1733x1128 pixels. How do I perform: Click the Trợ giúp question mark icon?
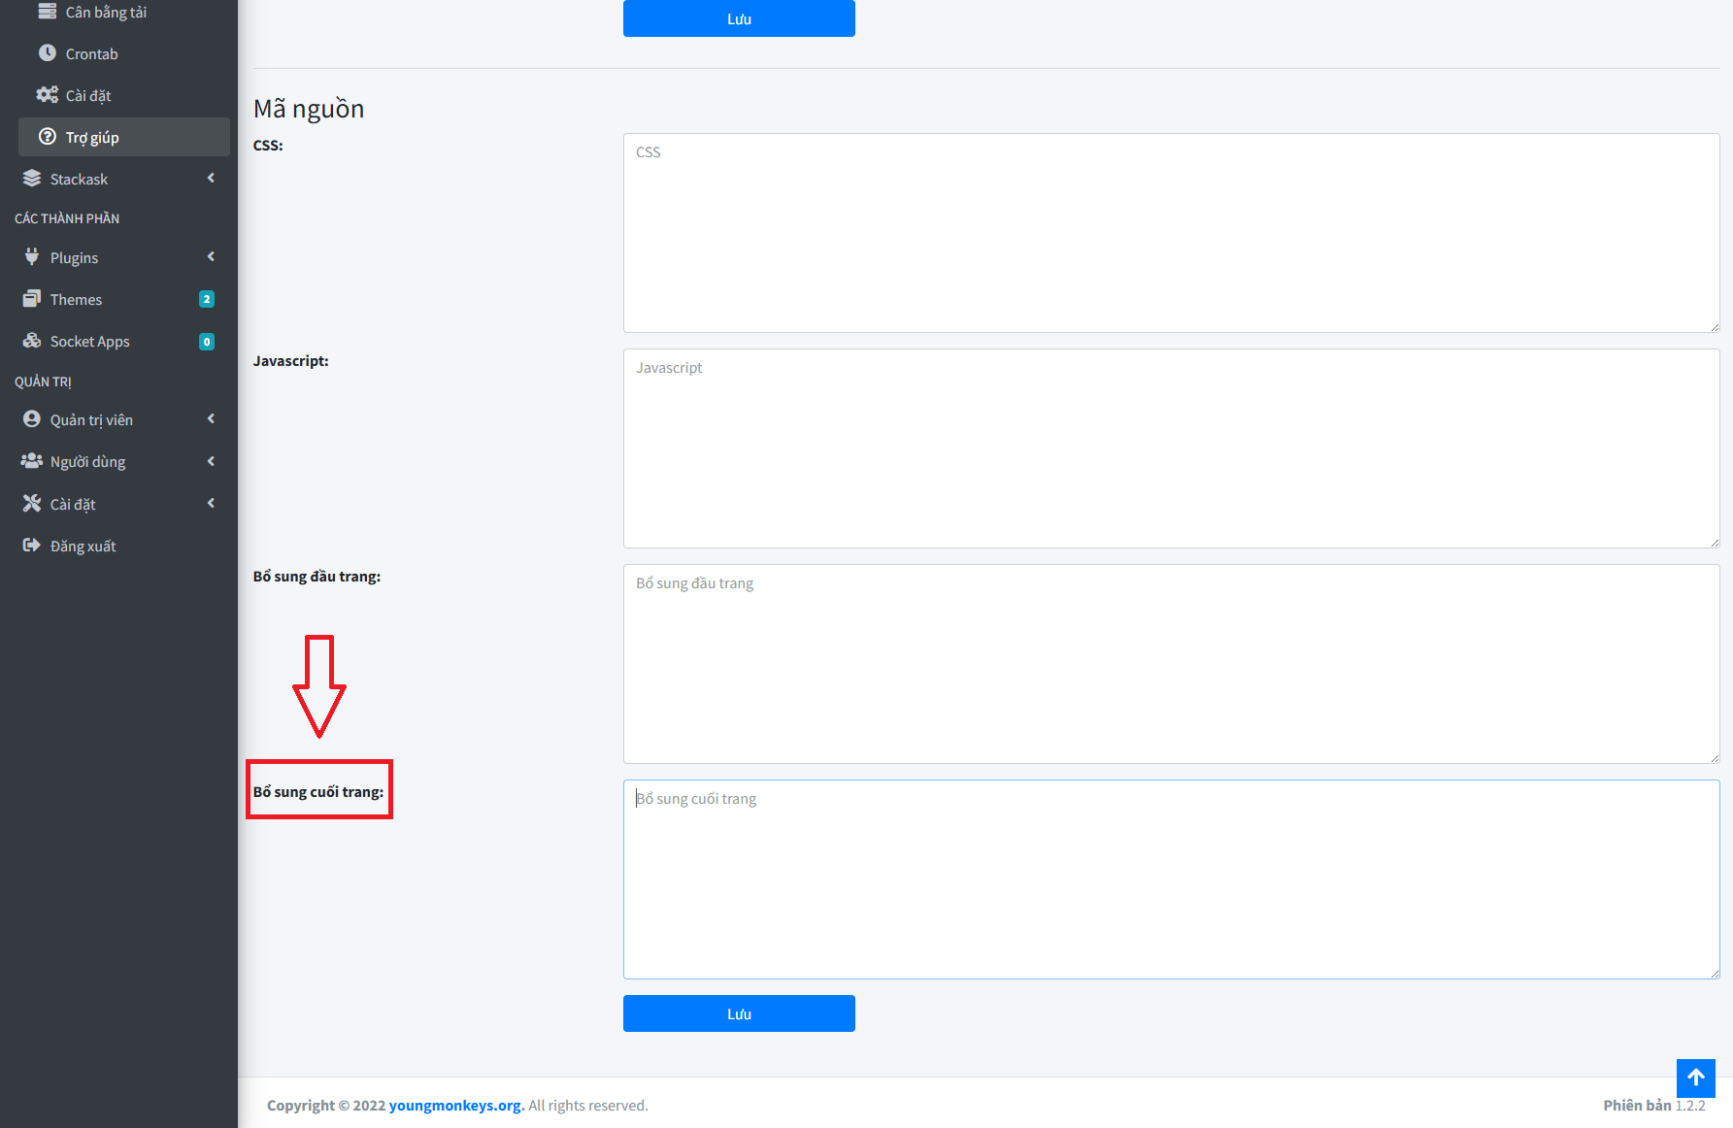tap(47, 137)
